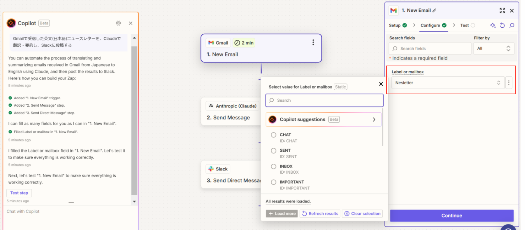
Task: Select the CHAT label radio option
Action: click(273, 135)
